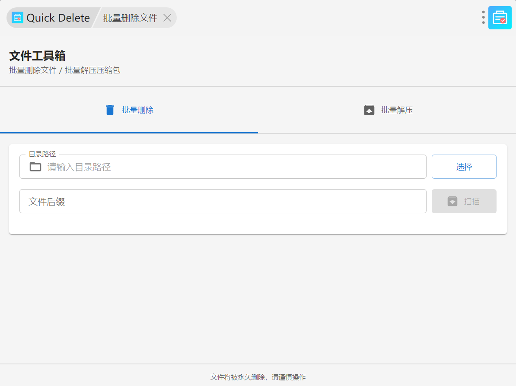Click the 批量删除文件 / 批量解压压缩包 subtitle
The image size is (516, 386).
pyautogui.click(x=65, y=70)
